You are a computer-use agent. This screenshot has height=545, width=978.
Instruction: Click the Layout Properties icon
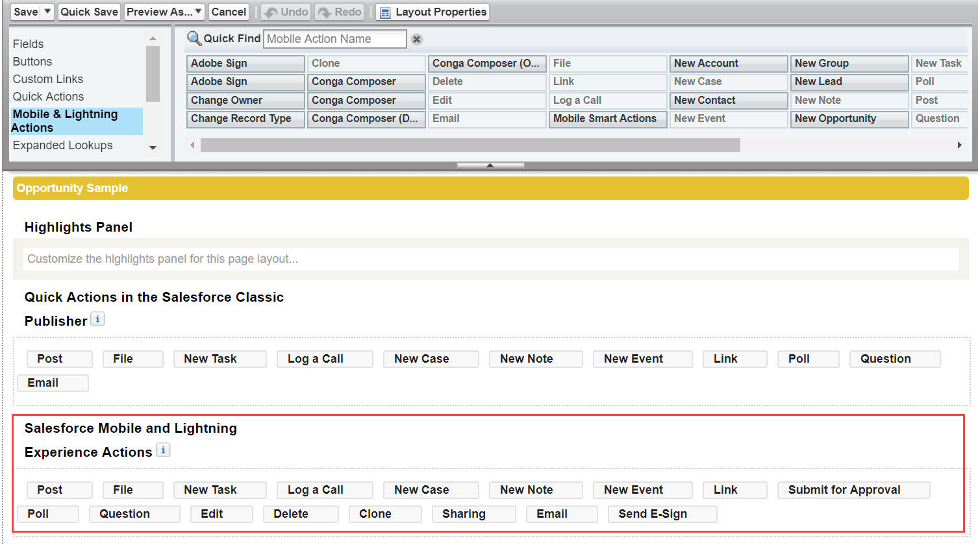(384, 12)
